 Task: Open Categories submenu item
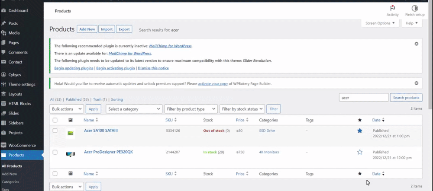(x=10, y=182)
